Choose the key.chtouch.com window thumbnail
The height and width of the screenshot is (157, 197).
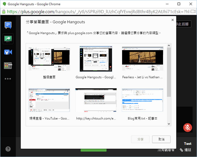96,101
